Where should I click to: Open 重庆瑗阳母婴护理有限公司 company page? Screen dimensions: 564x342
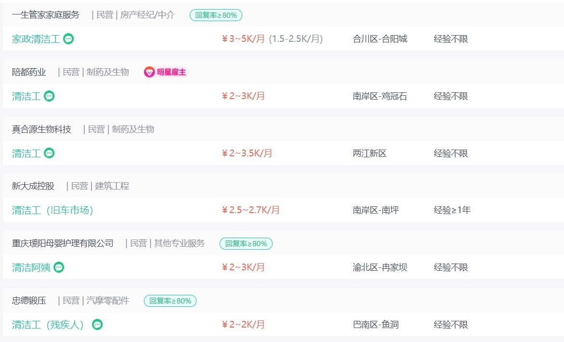63,243
